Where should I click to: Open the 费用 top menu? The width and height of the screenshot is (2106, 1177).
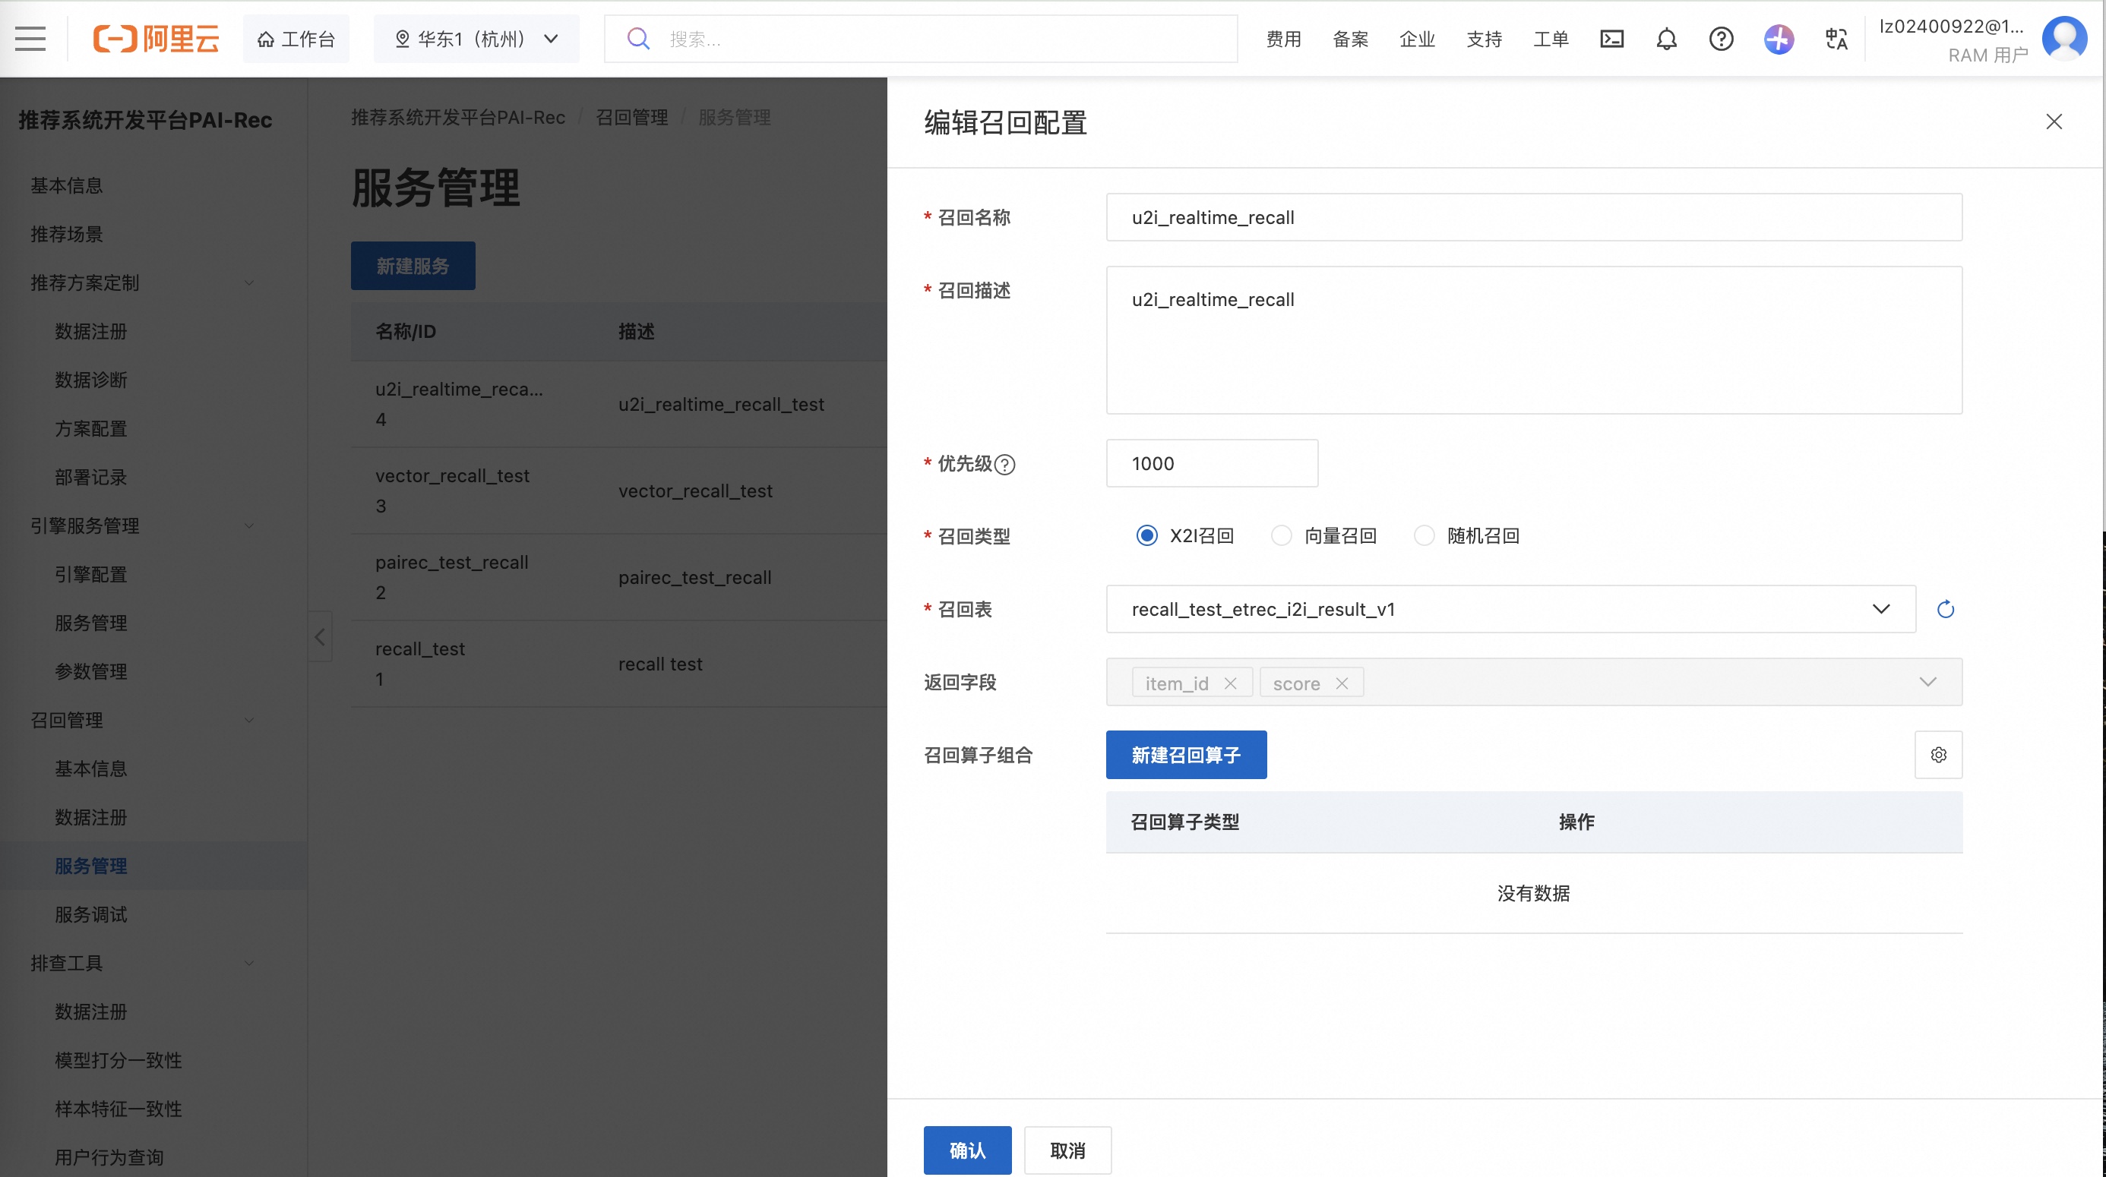click(1282, 39)
